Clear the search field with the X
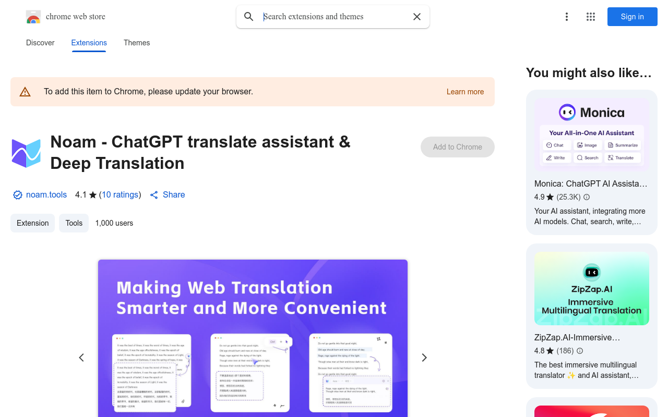This screenshot has height=417, width=668. 417,17
